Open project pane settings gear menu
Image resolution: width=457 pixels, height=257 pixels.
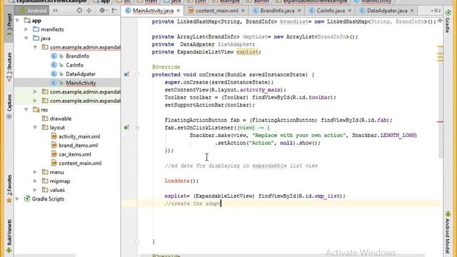tap(102, 11)
